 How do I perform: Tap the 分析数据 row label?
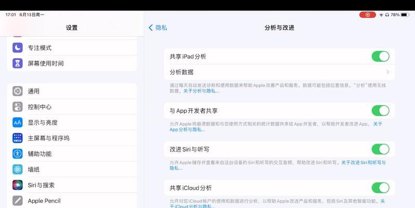[181, 72]
